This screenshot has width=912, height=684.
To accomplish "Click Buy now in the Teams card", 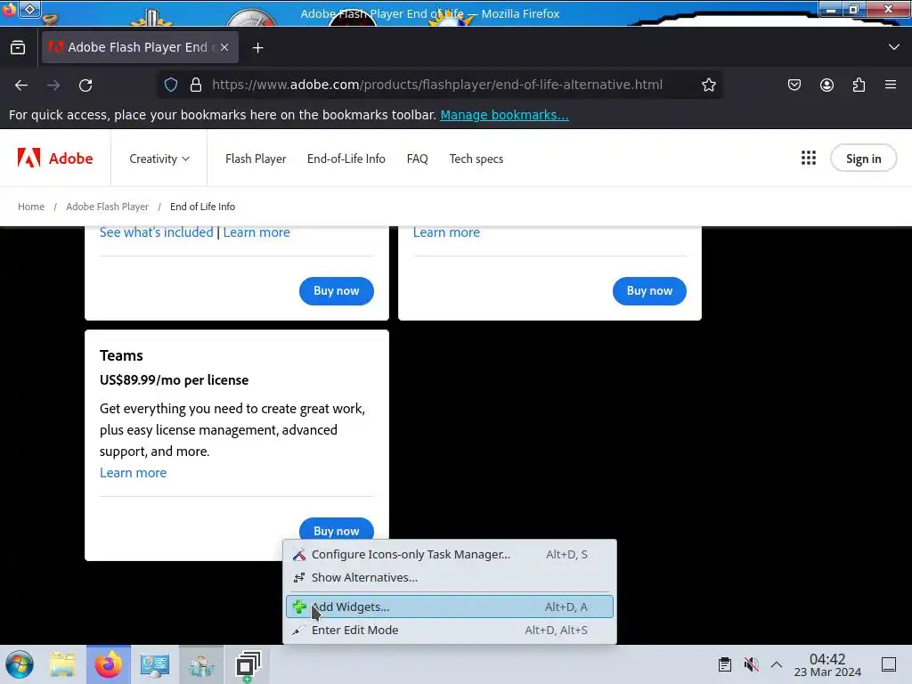I will (336, 528).
